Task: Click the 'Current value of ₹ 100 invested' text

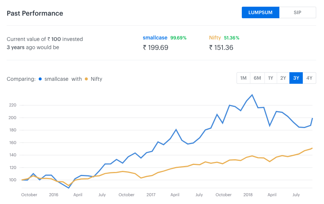Action: point(45,39)
